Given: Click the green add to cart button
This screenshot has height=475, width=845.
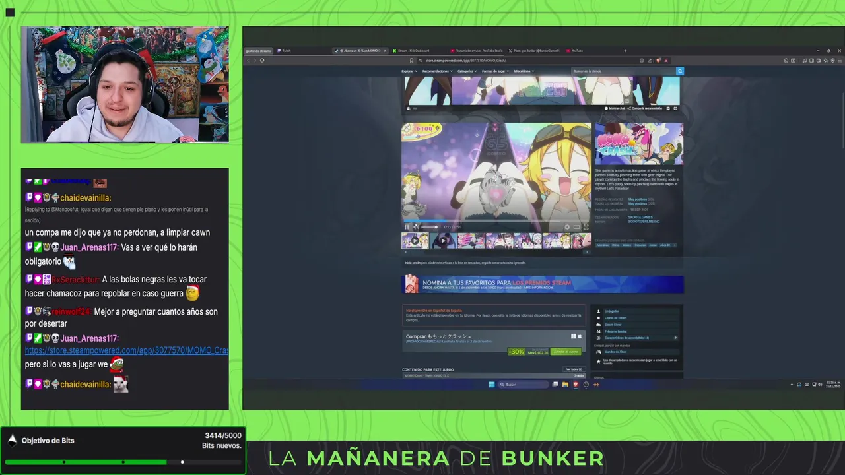Looking at the screenshot, I should click(566, 352).
